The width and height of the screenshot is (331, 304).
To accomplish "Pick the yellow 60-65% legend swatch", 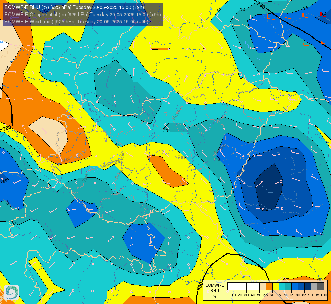I will (x=276, y=286).
